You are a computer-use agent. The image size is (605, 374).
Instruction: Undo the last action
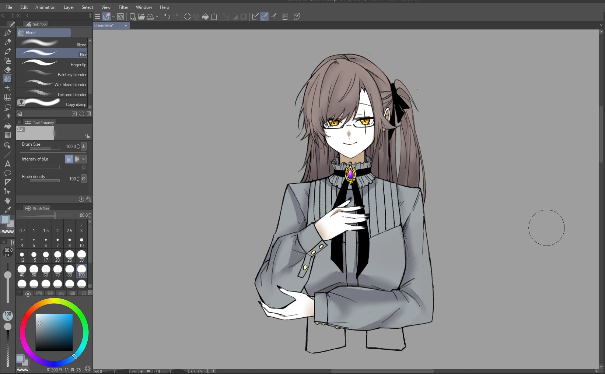pyautogui.click(x=167, y=17)
